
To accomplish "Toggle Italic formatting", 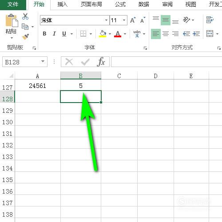I will [x=54, y=34].
